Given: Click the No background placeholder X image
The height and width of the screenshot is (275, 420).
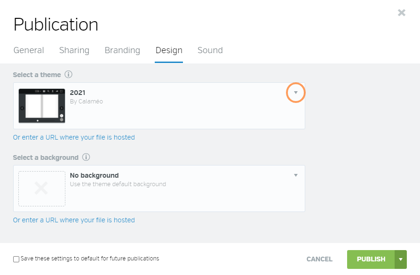Looking at the screenshot, I should pyautogui.click(x=42, y=189).
